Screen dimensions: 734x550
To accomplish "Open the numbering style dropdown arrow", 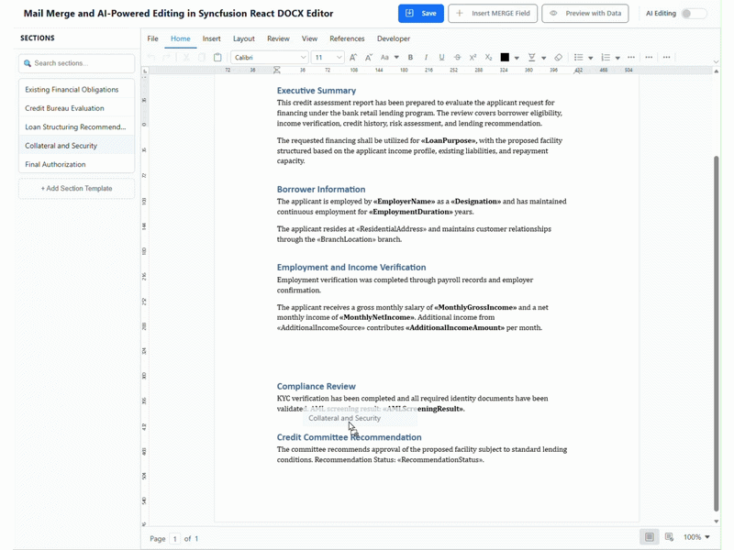I will pyautogui.click(x=617, y=58).
